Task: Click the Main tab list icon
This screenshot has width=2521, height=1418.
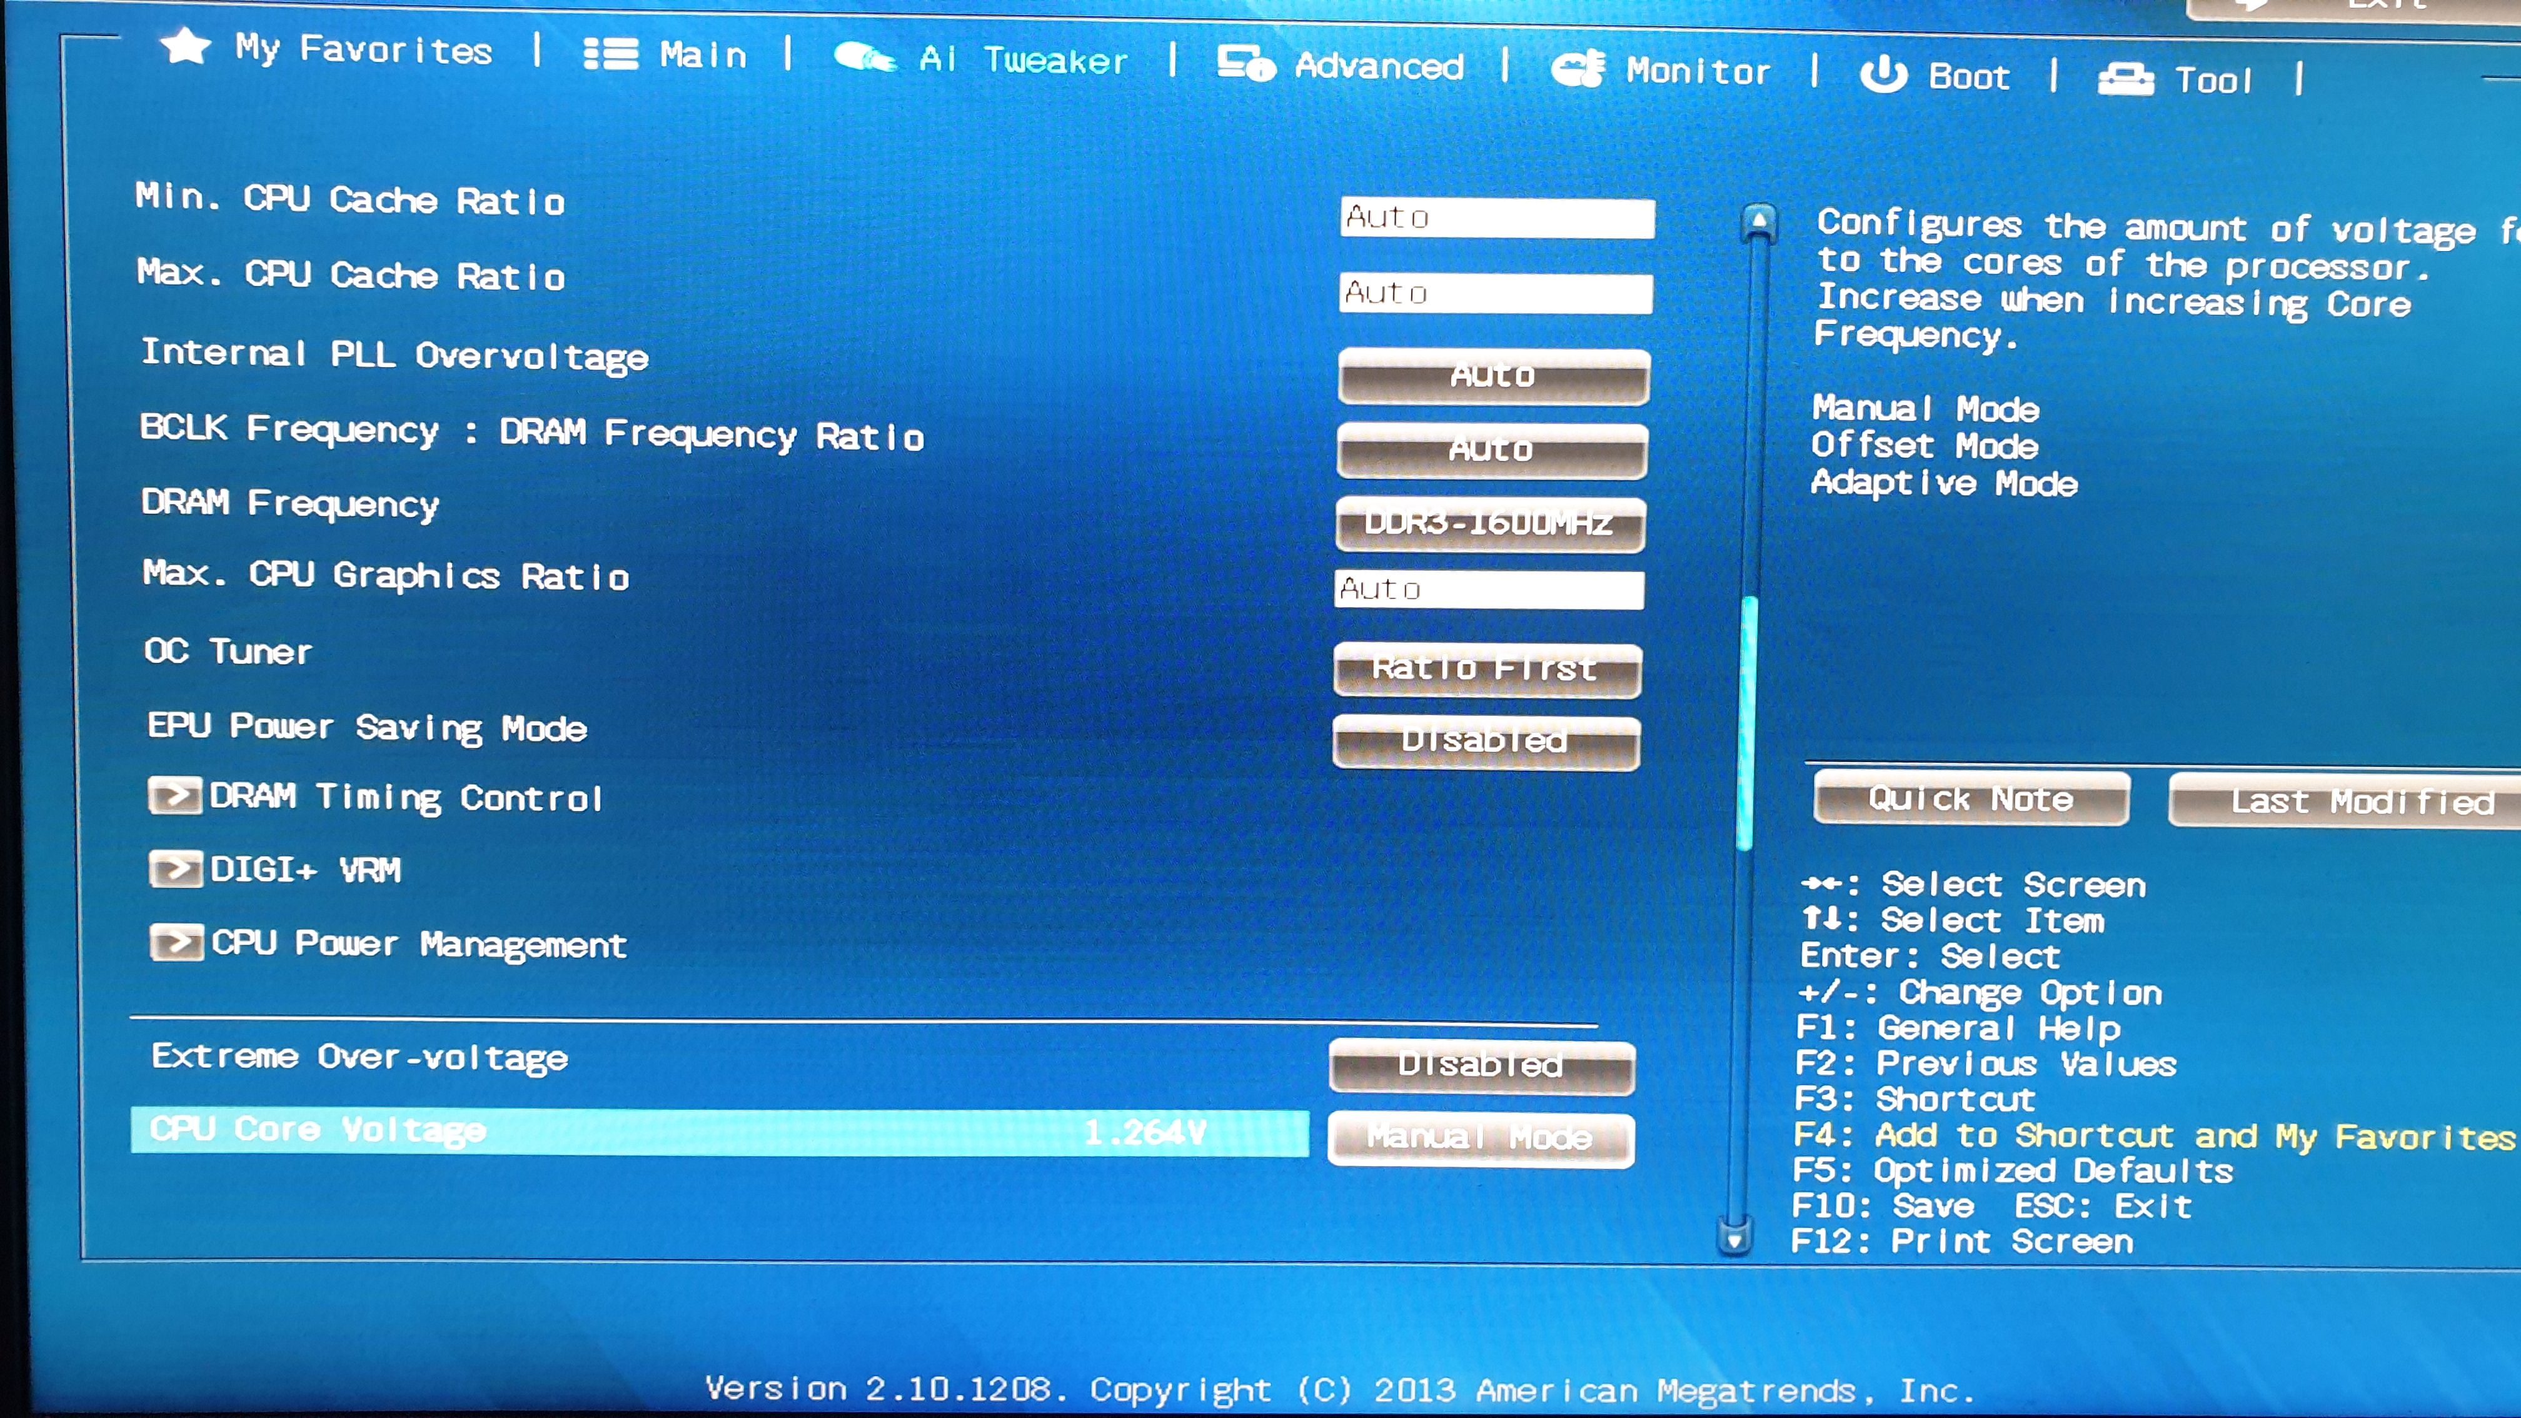Action: 611,54
